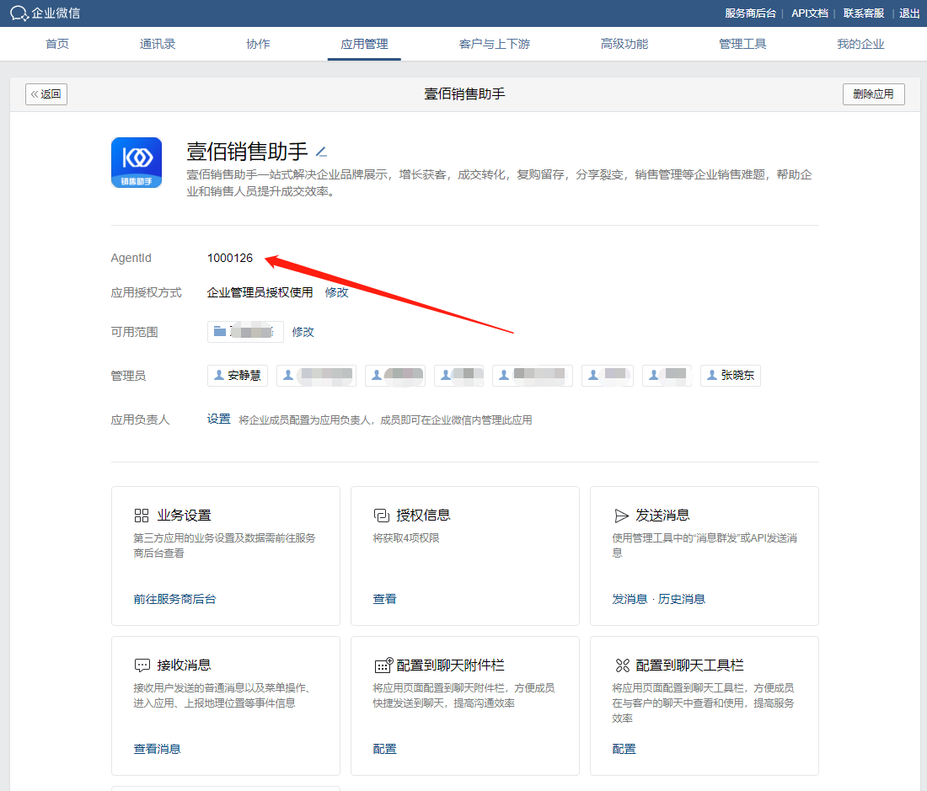927x791 pixels.
Task: Go to the 我的企业 tab
Action: click(860, 44)
